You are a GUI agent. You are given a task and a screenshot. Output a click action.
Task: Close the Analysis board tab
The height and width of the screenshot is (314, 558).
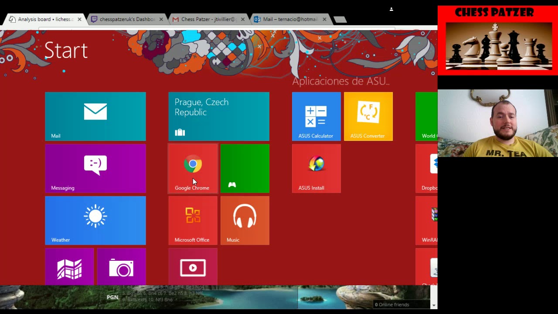coord(79,19)
